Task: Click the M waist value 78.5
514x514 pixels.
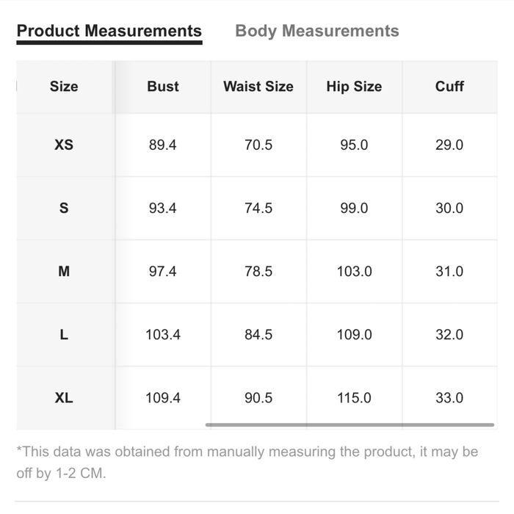Action: (x=258, y=271)
